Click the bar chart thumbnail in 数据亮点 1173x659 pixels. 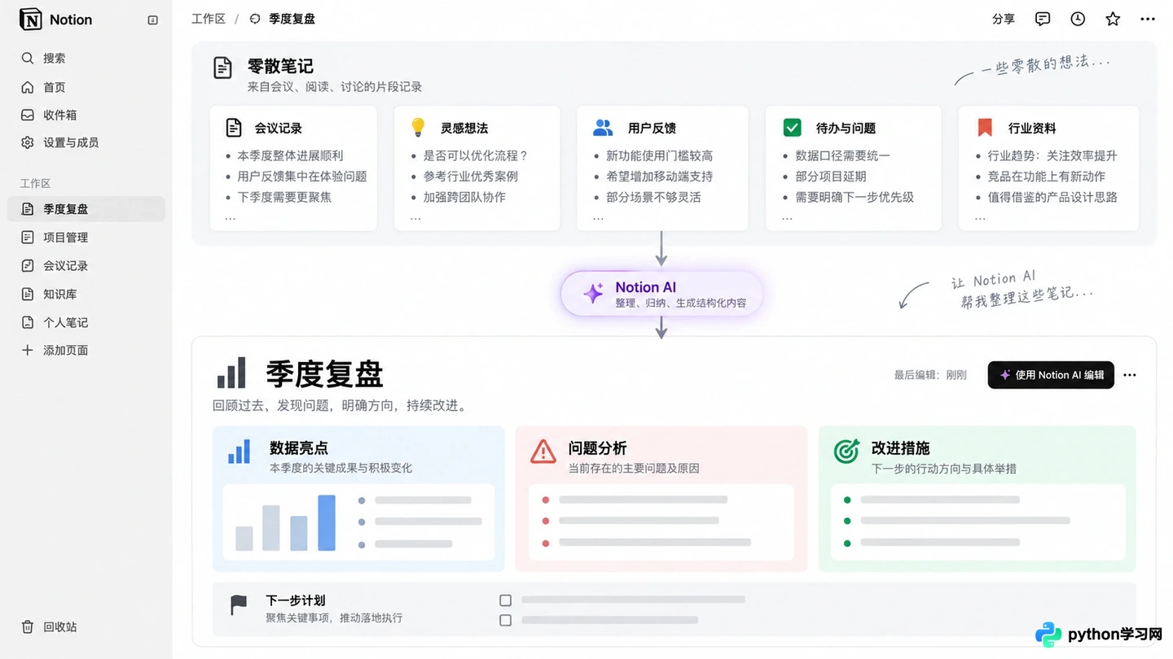(285, 523)
